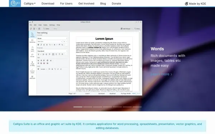This screenshot has width=215, height=134.
Task: Select the References tool in Words sidebar
Action: (32, 41)
